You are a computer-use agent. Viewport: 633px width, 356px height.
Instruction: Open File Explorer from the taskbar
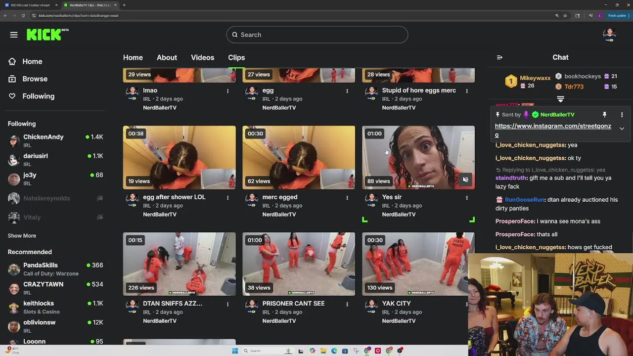tap(323, 351)
